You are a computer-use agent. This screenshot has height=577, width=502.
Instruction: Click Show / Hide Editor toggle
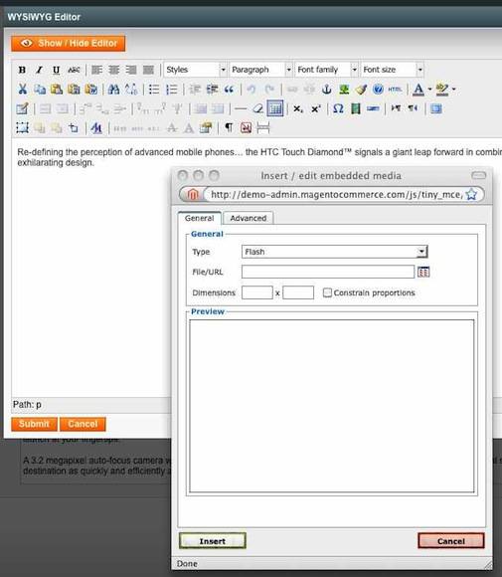click(x=69, y=44)
